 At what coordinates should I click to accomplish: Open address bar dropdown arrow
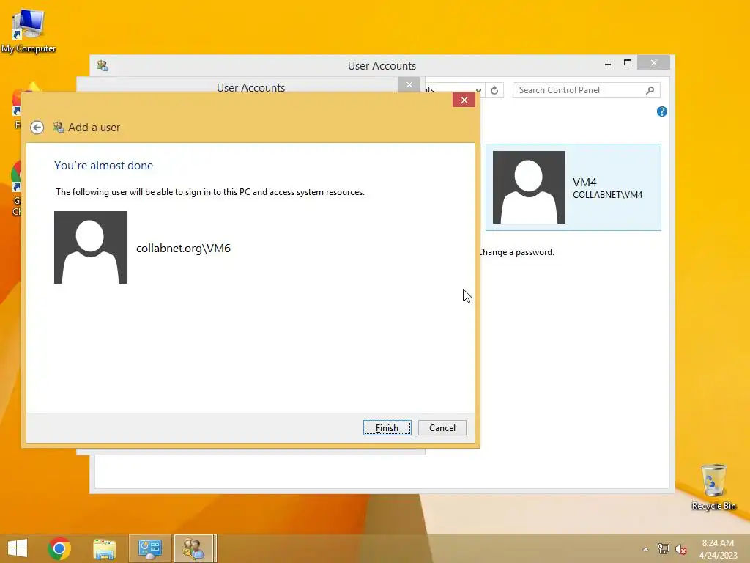[478, 90]
